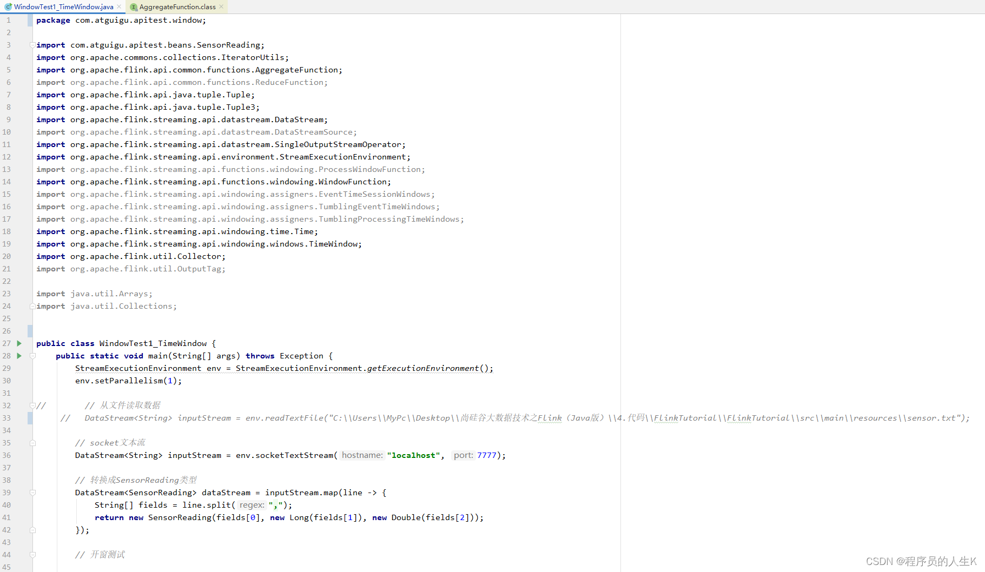
Task: Click the dataStream variable name on line 39
Action: [x=226, y=493]
